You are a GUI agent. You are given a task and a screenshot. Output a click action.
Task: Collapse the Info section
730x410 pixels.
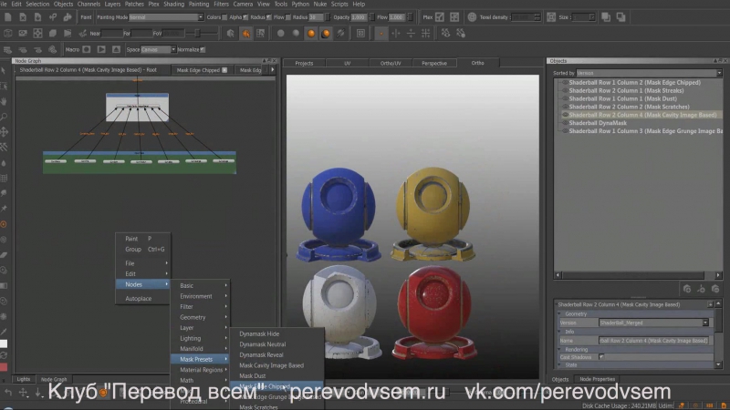pos(559,332)
